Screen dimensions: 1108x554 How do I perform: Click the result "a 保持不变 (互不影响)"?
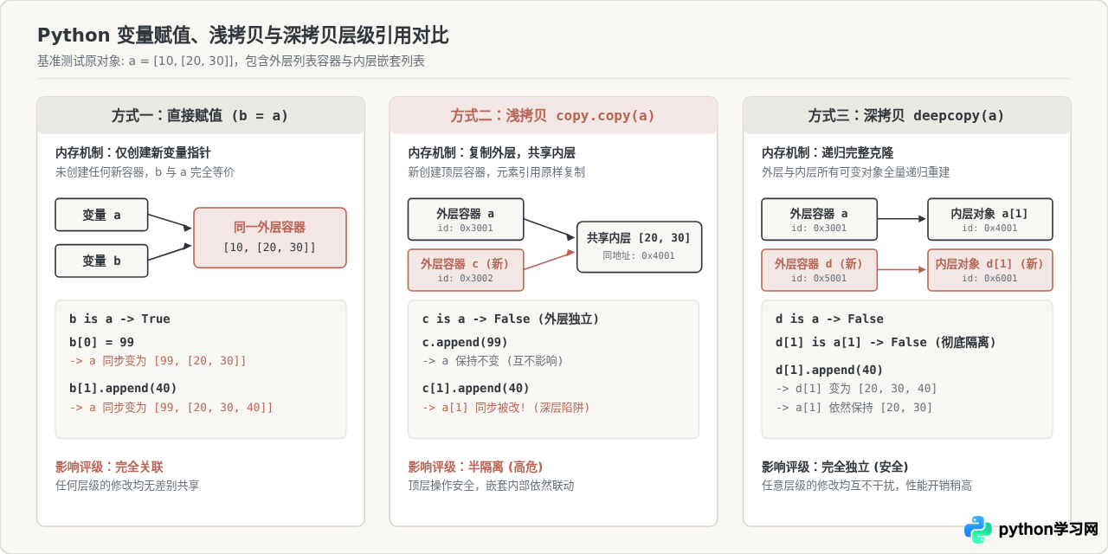[493, 361]
